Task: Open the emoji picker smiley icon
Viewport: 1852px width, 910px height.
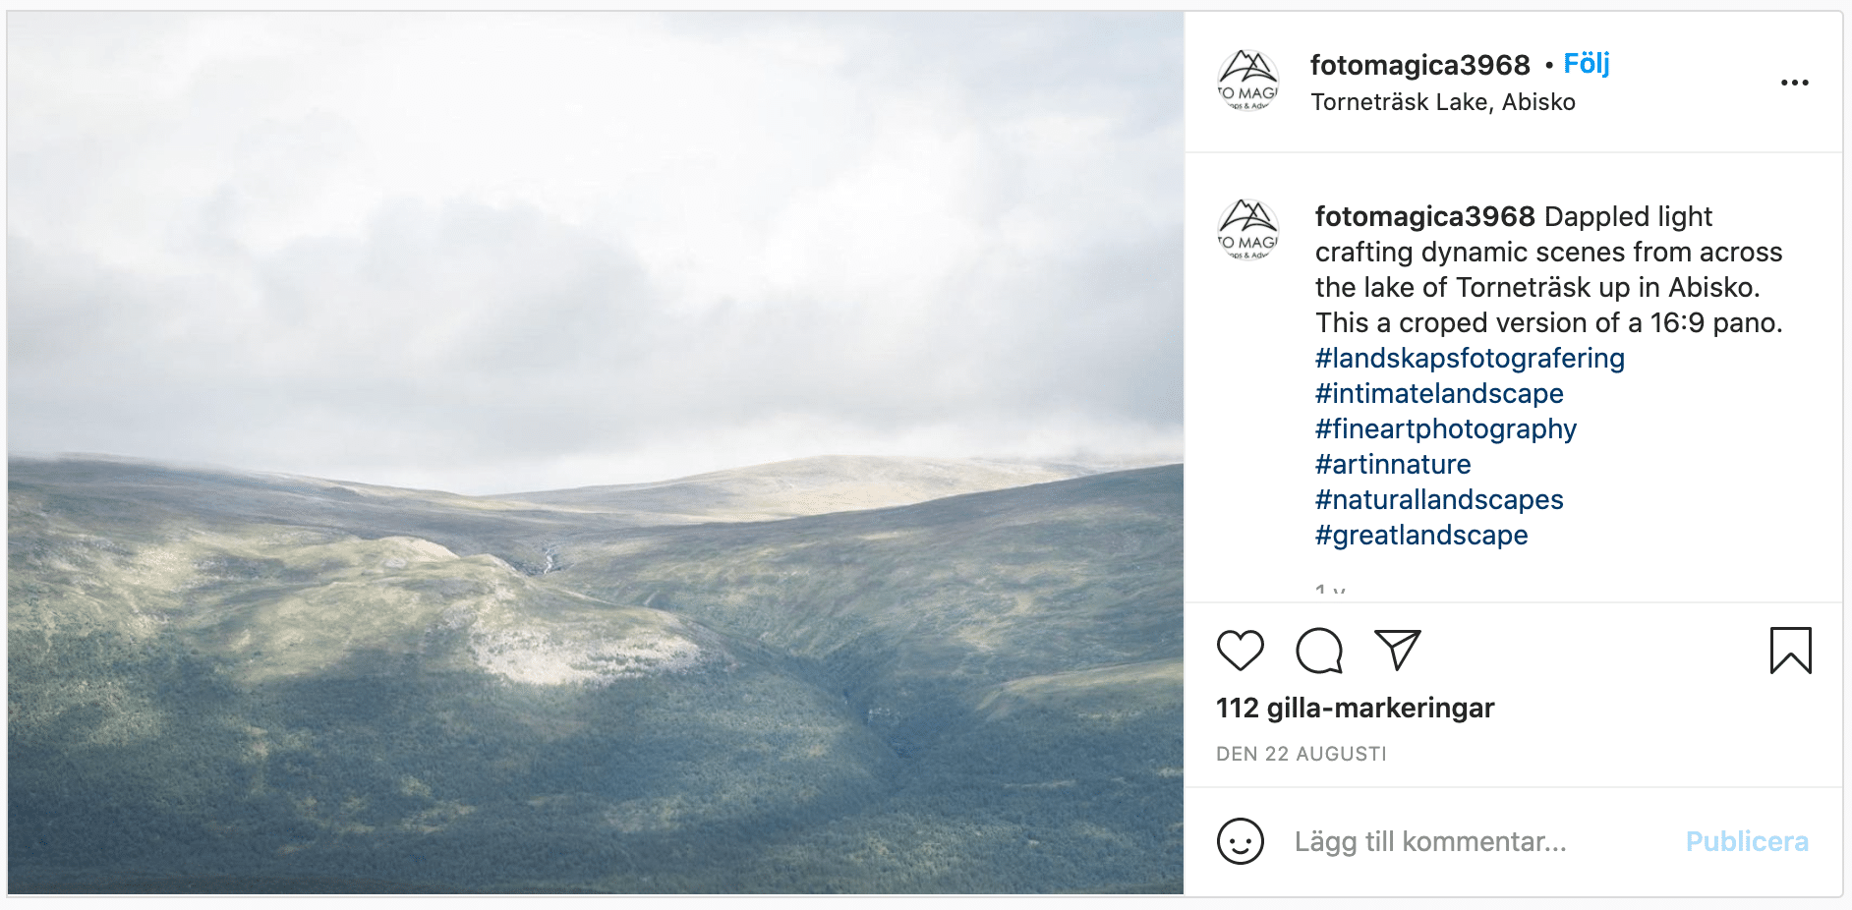Action: pos(1240,841)
